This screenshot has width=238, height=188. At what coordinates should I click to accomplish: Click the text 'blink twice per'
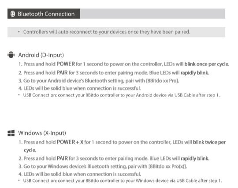point(209,142)
